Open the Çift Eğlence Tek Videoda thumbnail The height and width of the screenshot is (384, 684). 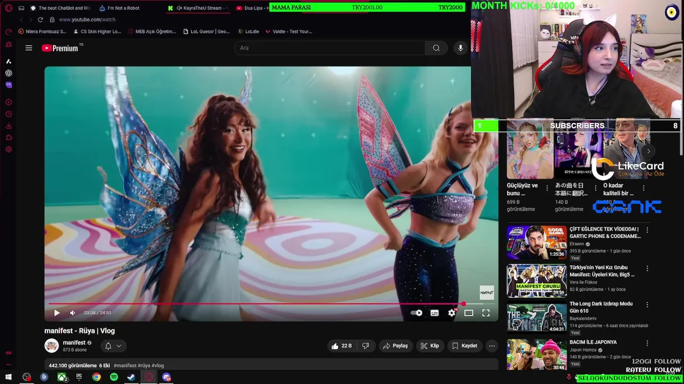(537, 242)
